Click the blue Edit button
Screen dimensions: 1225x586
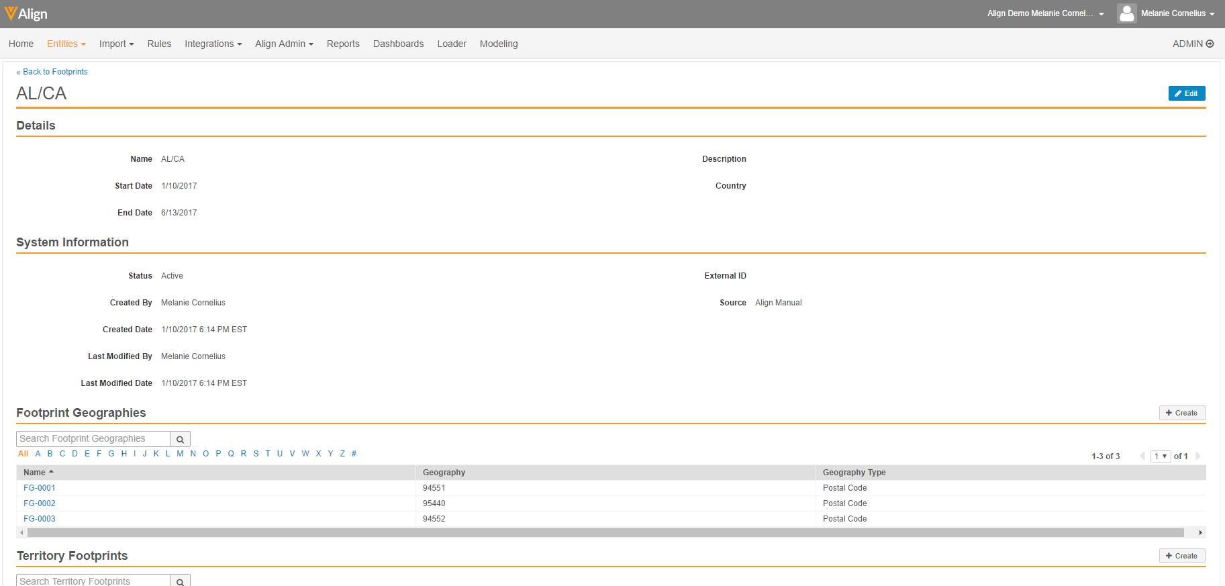[1186, 93]
